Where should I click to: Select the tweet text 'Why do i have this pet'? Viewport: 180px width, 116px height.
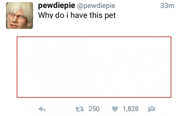(x=77, y=15)
